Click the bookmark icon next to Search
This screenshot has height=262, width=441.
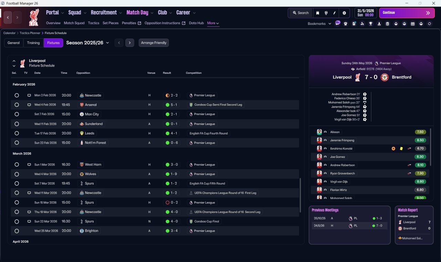click(x=318, y=13)
